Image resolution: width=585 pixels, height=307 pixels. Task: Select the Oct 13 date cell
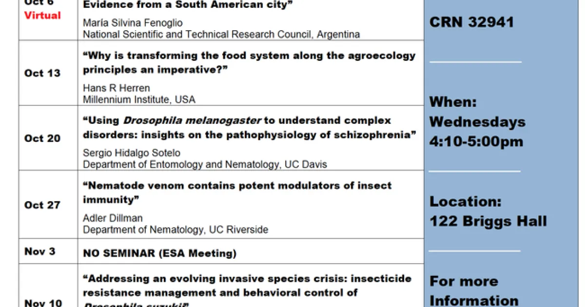42,73
